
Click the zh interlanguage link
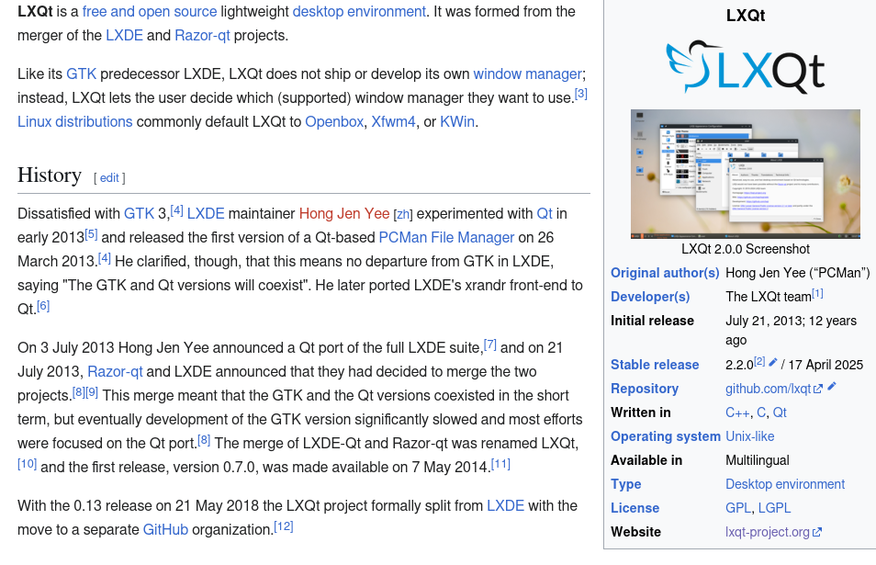pyautogui.click(x=403, y=215)
